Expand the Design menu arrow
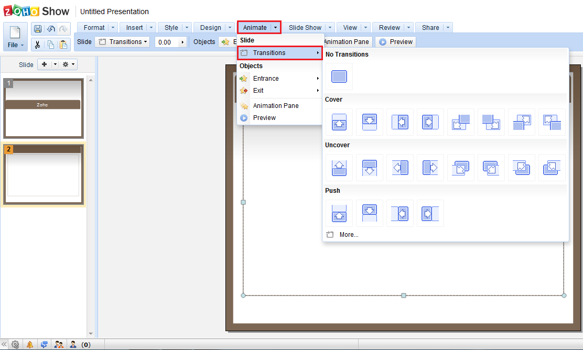Screen dimensions: 583x350 click(230, 27)
